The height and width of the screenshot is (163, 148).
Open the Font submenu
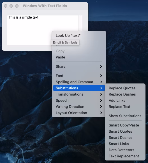click(x=79, y=76)
